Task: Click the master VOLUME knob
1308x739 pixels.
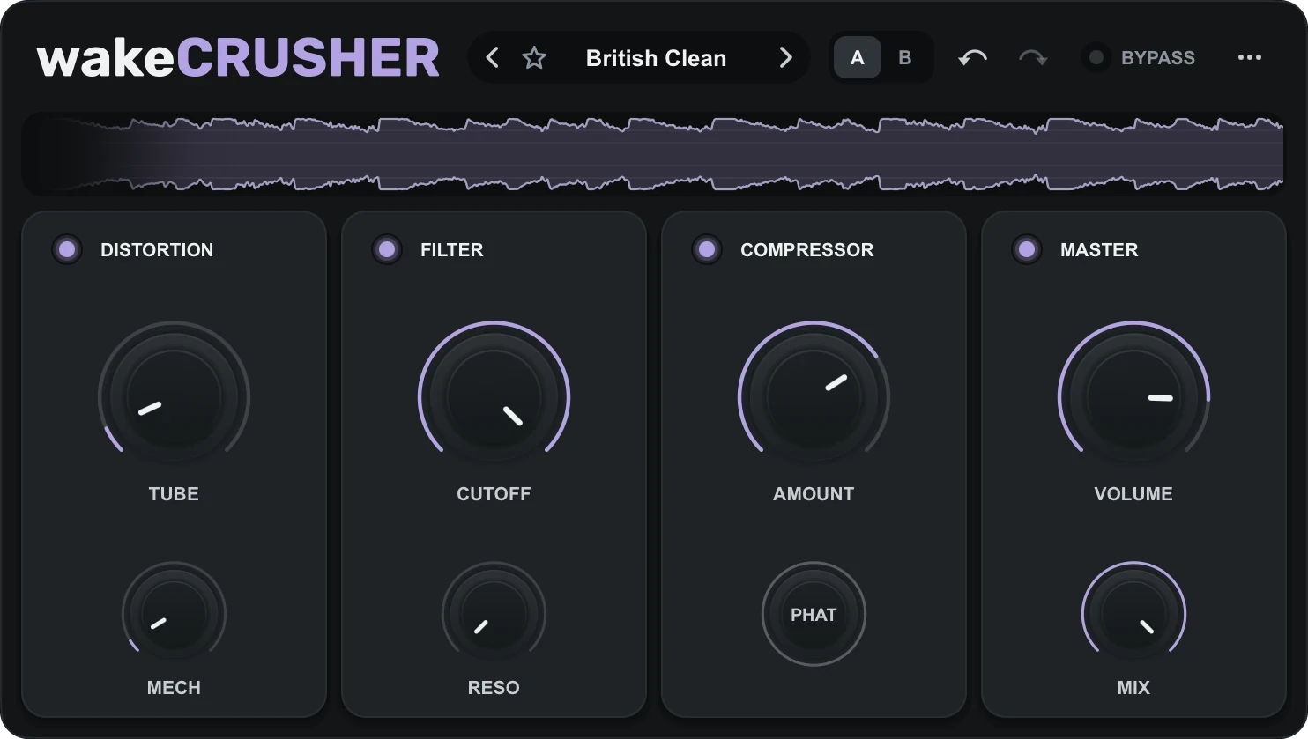Action: (1133, 397)
